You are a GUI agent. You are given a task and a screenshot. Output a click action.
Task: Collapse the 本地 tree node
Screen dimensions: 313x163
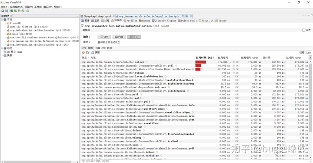(x=2, y=20)
